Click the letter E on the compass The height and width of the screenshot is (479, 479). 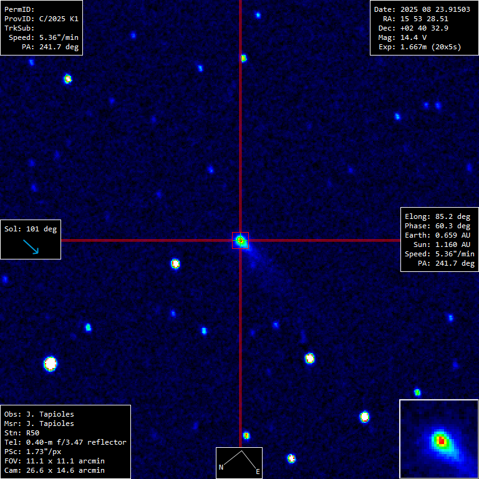pos(257,472)
